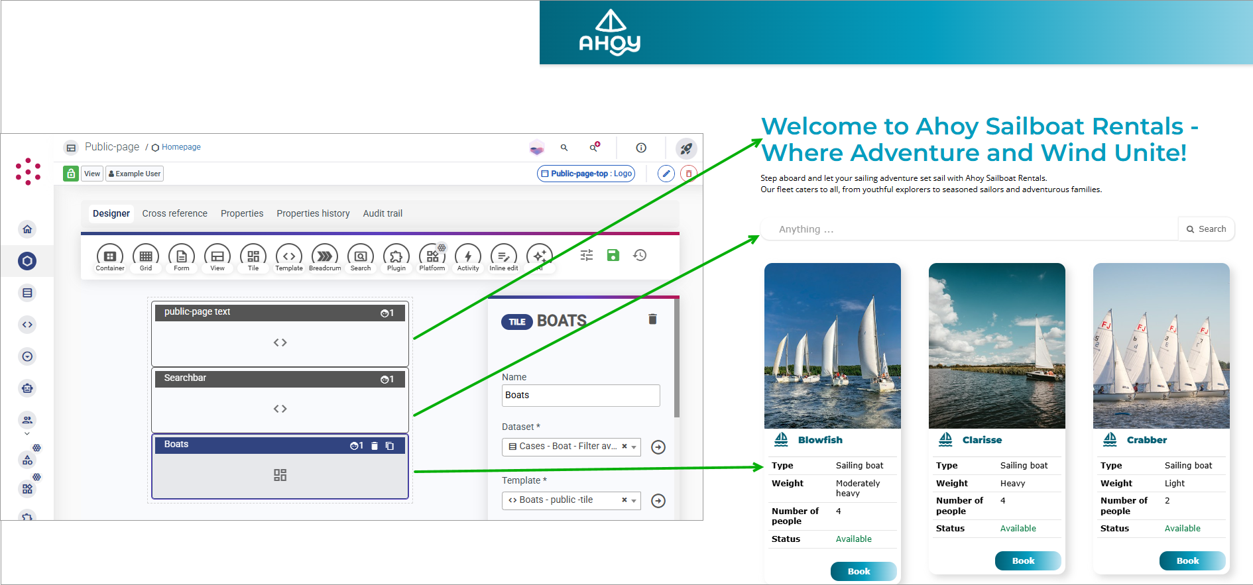Image resolution: width=1253 pixels, height=585 pixels.
Task: Click the Name input field containing Boats
Action: (x=581, y=396)
